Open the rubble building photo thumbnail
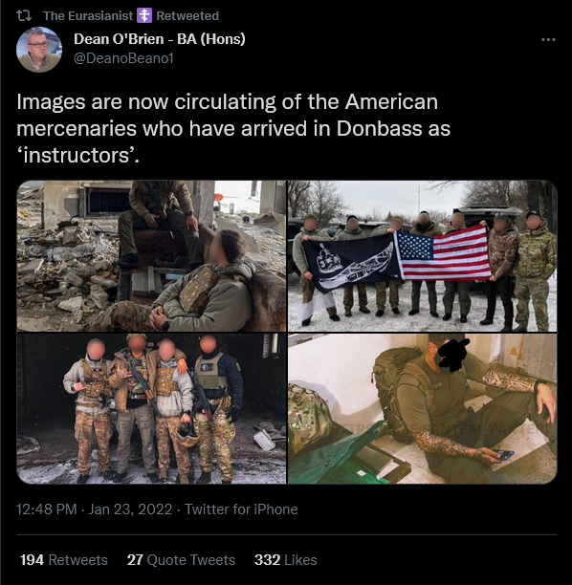This screenshot has height=585, width=572. coord(151,256)
